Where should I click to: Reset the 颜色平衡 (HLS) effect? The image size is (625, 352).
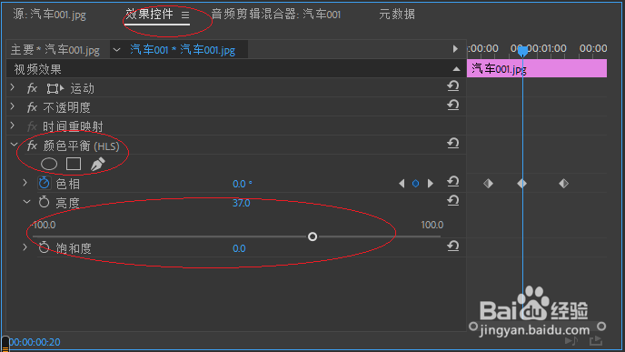click(x=452, y=144)
